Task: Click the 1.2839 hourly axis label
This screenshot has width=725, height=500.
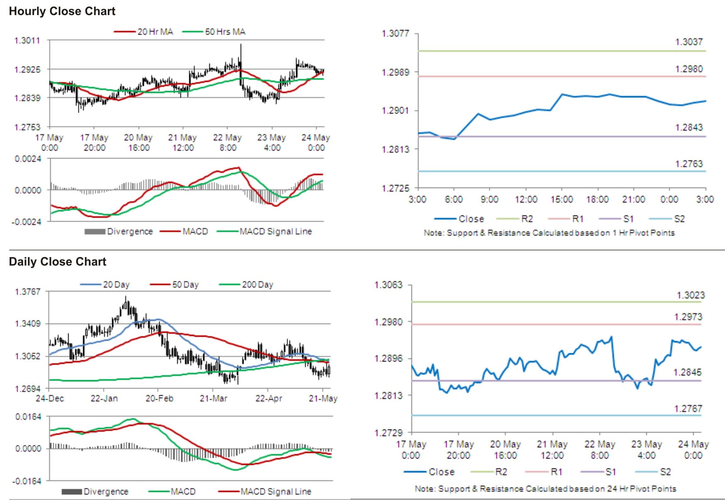Action: coord(27,98)
